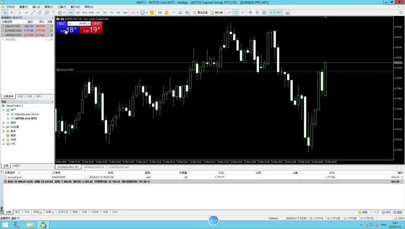Expand the MetaQuotes-Demo node
The height and width of the screenshot is (229, 405).
(8, 114)
